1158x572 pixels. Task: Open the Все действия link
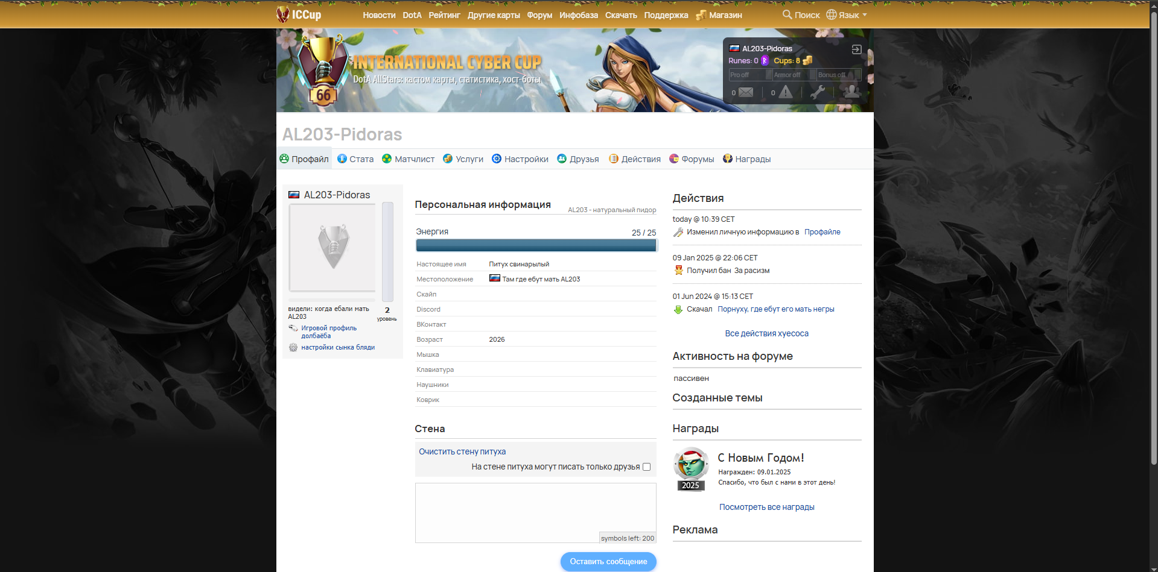pos(766,333)
